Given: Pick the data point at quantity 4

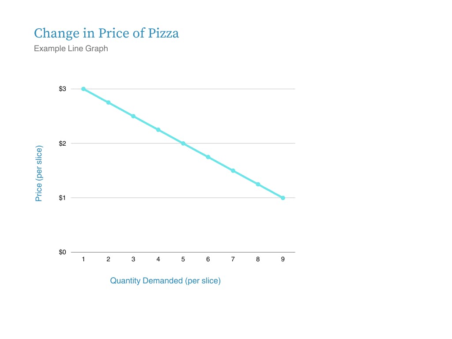Looking at the screenshot, I should [x=158, y=130].
